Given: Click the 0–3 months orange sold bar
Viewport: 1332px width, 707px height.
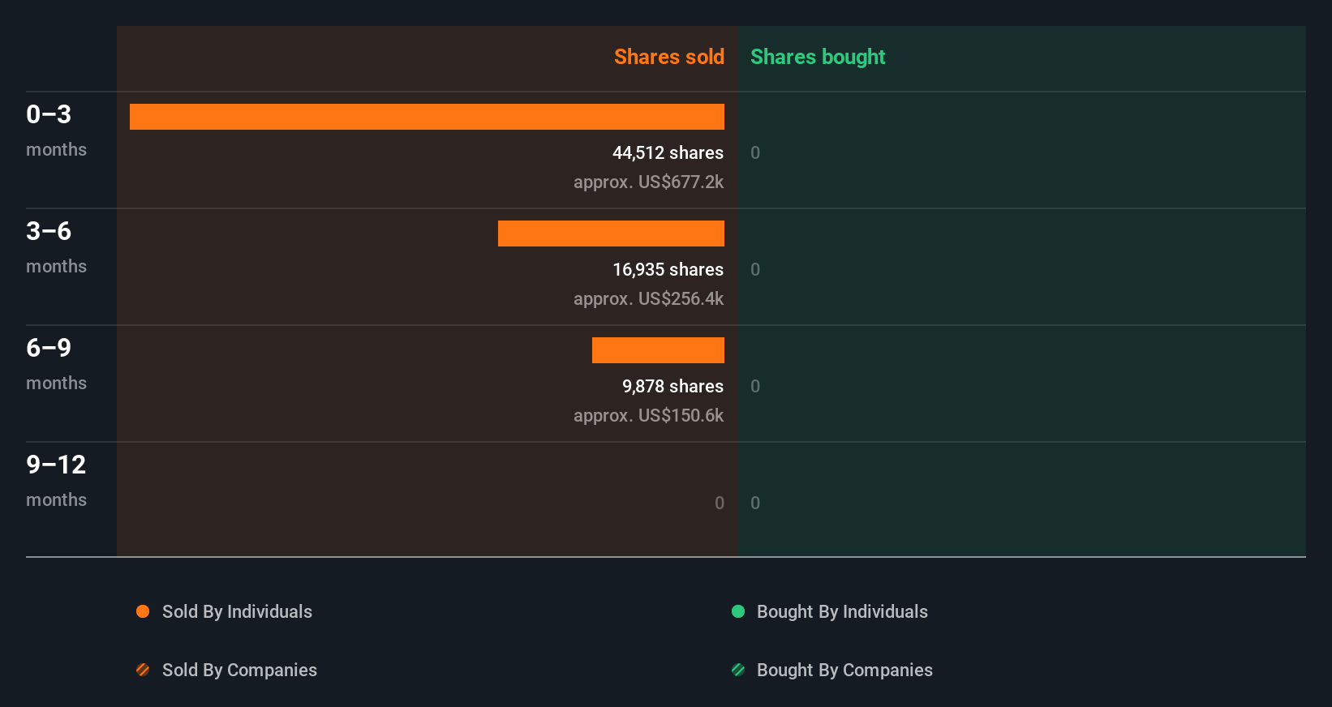Looking at the screenshot, I should (x=427, y=117).
